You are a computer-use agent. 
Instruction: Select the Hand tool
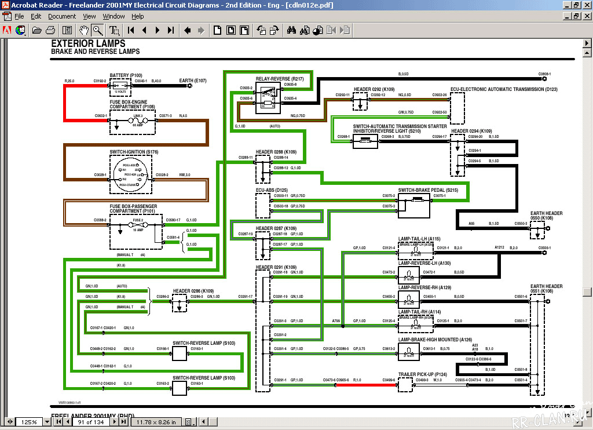coord(84,30)
